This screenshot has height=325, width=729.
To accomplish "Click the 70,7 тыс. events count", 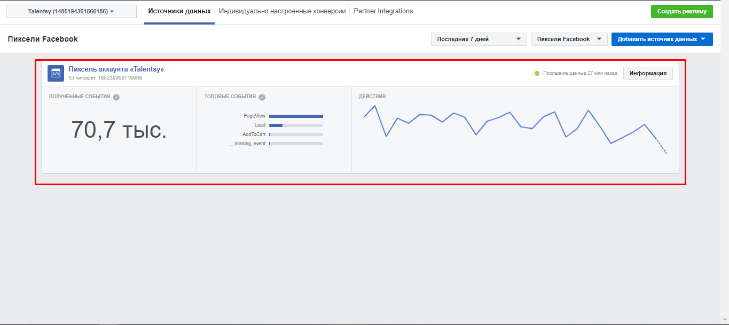I will point(119,130).
